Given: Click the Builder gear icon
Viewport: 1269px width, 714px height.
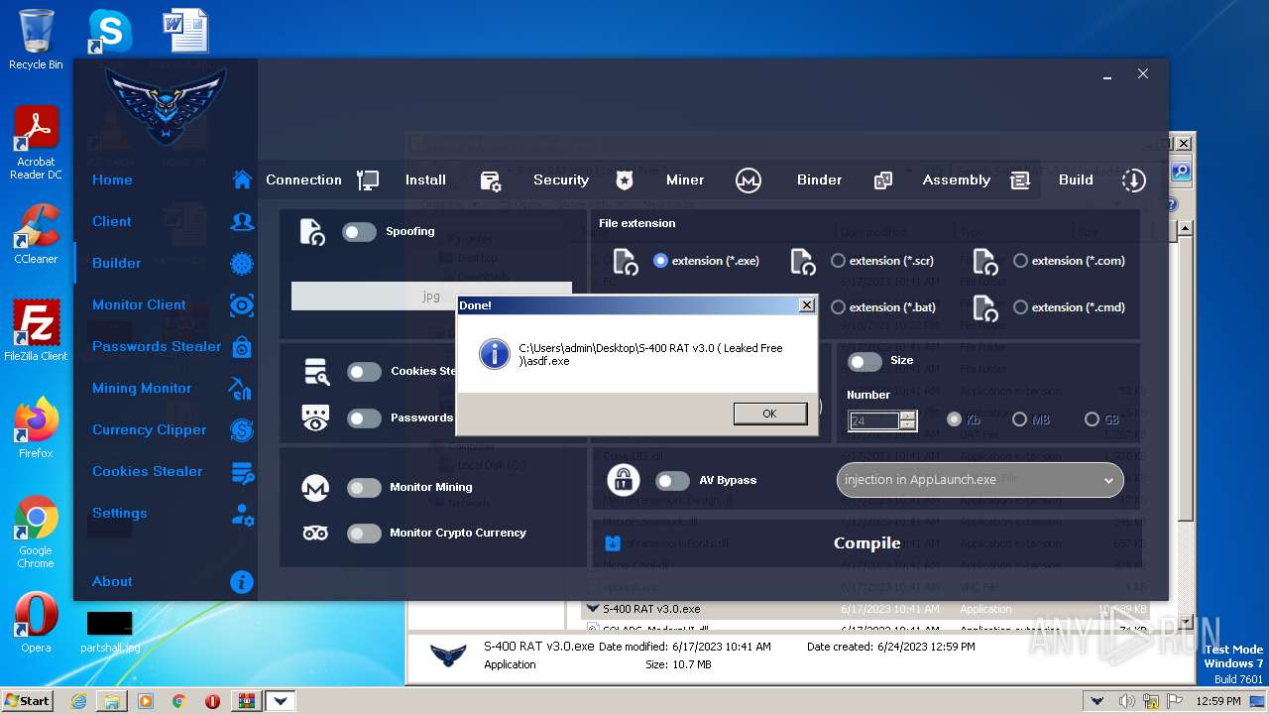Looking at the screenshot, I should point(242,263).
